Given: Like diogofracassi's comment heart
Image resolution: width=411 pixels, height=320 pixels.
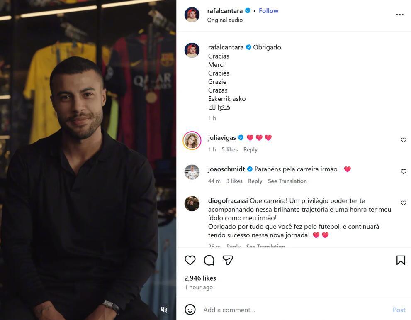Looking at the screenshot, I should click(404, 203).
